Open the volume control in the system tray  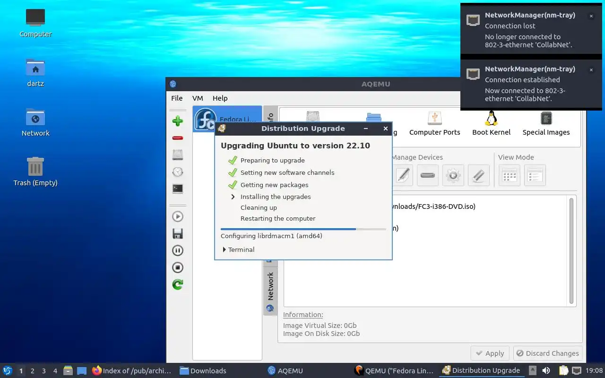[x=546, y=370]
